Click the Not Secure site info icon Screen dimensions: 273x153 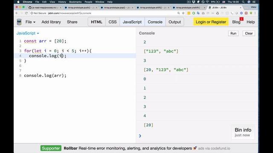(32, 13)
